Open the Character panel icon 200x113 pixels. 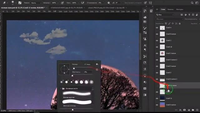click(x=145, y=45)
